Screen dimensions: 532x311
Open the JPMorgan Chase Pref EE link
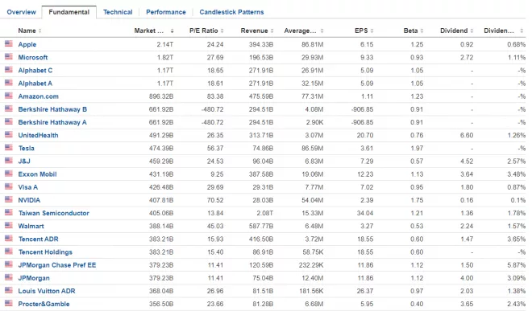(x=57, y=265)
